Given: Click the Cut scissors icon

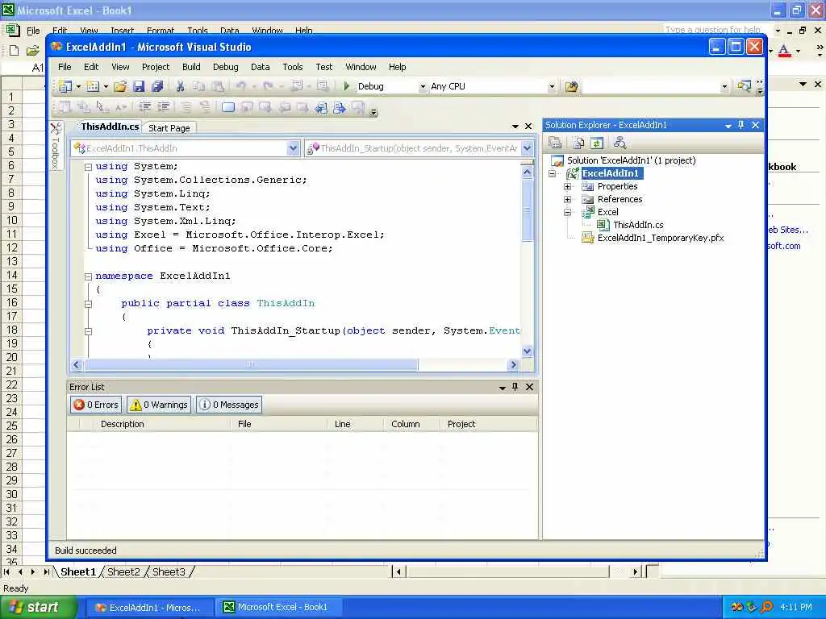Looking at the screenshot, I should (x=180, y=86).
